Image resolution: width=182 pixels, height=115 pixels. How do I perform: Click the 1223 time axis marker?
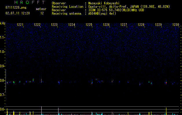click(54, 25)
